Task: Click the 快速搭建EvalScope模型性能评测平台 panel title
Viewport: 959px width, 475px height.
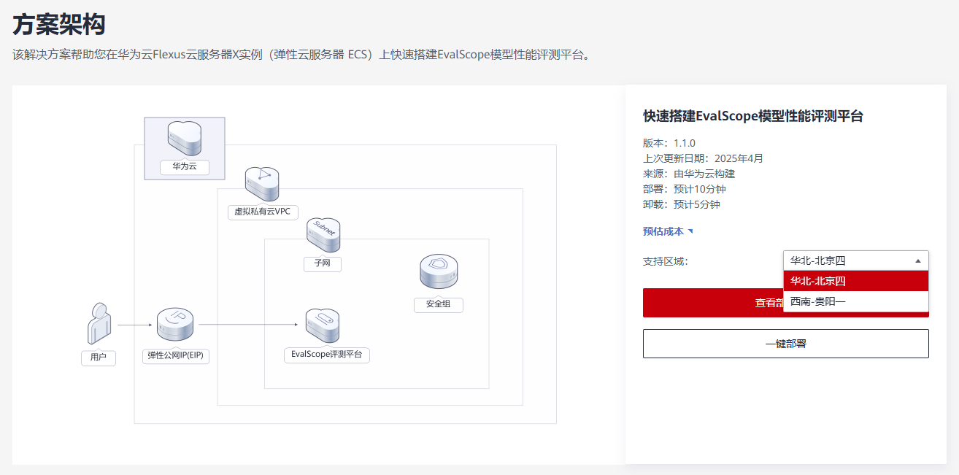Action: (753, 116)
